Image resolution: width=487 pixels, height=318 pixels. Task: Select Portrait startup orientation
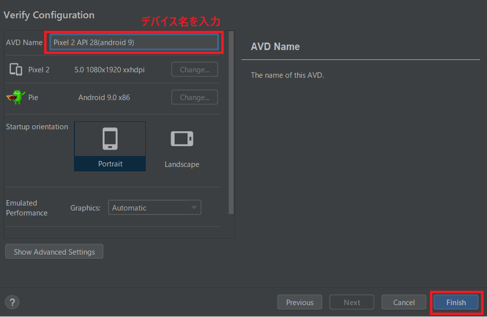click(110, 147)
